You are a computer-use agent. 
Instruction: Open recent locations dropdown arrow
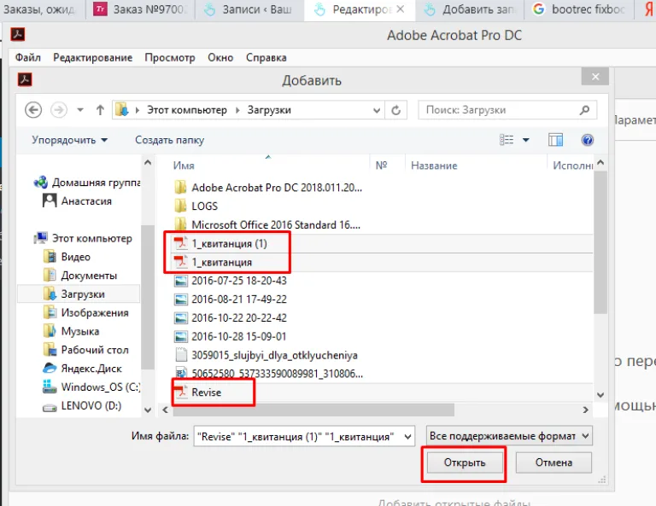pyautogui.click(x=80, y=110)
